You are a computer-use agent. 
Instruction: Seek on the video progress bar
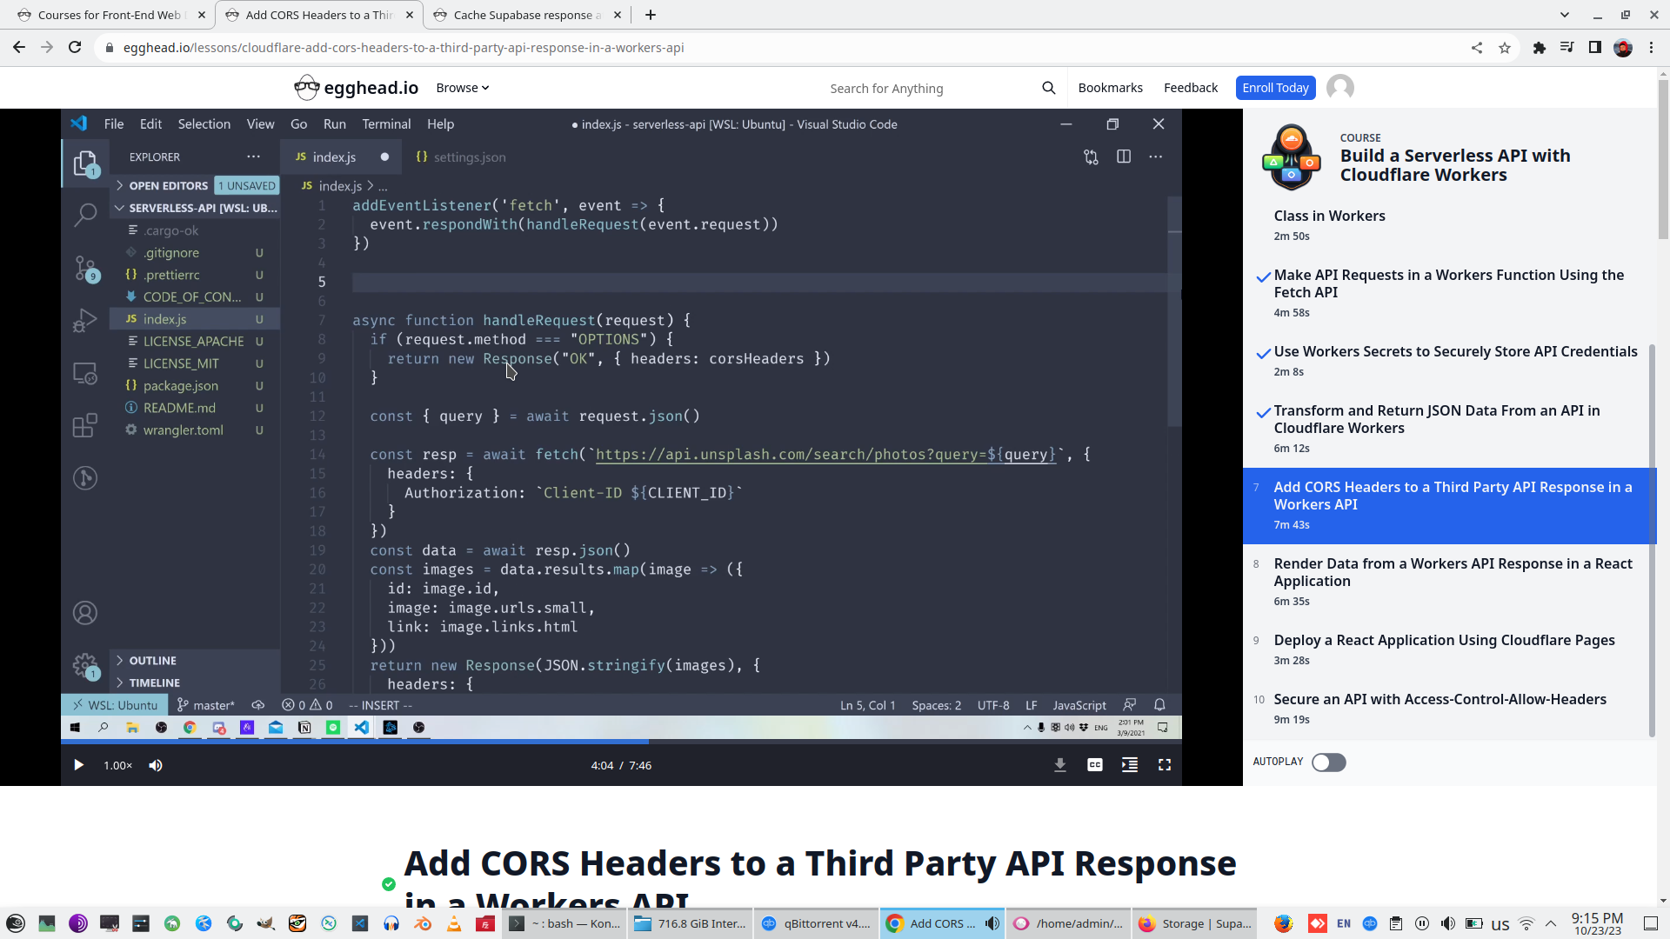[783, 742]
